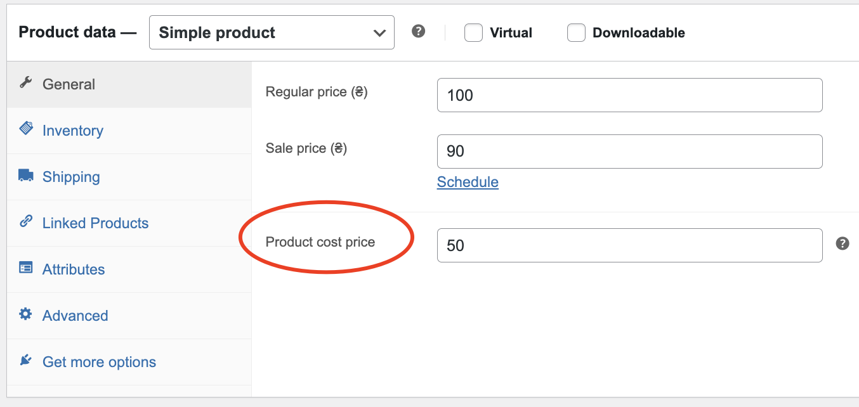
Task: Click the product type dropdown chevron arrow
Action: [x=379, y=33]
